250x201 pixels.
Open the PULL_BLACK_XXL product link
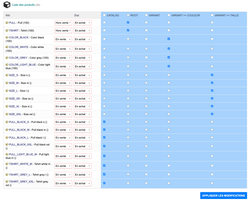click(x=21, y=144)
